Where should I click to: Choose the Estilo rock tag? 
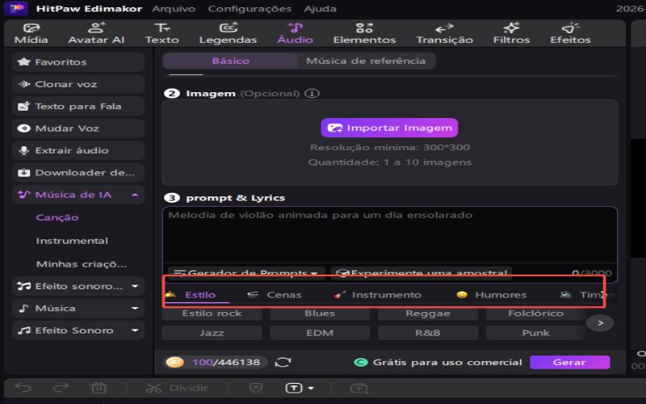pyautogui.click(x=212, y=314)
